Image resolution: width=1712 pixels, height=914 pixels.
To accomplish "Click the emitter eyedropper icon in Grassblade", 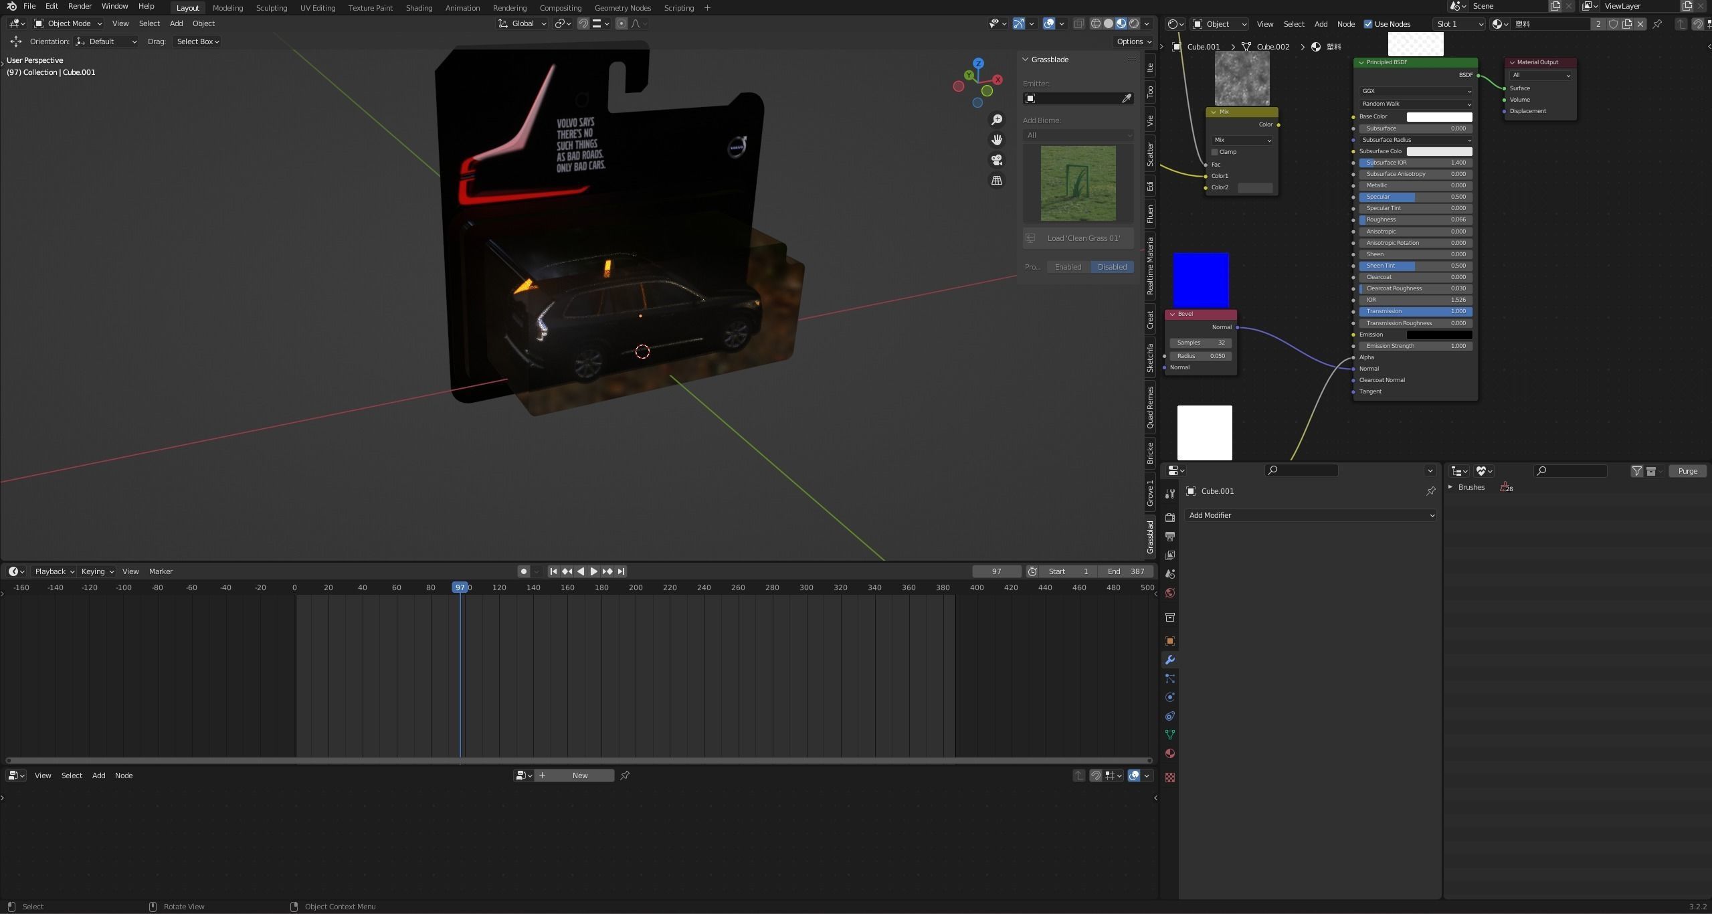I will pyautogui.click(x=1127, y=98).
